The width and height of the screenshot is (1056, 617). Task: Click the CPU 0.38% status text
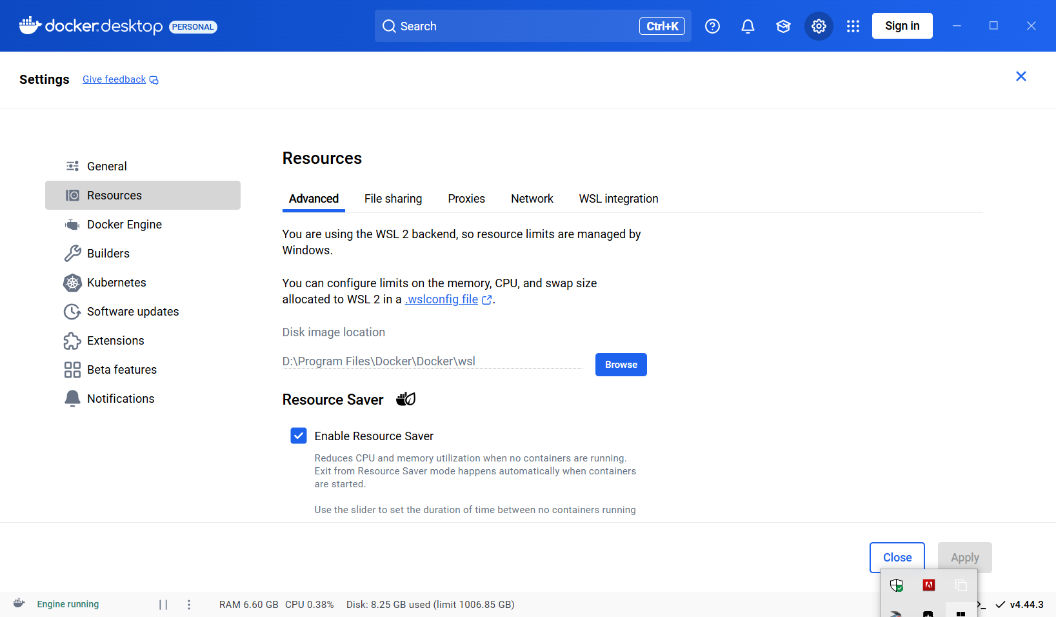tap(310, 605)
